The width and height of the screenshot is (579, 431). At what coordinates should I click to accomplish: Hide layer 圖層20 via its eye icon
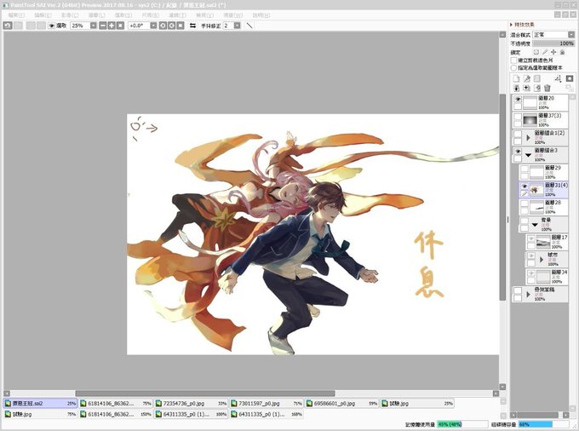(x=518, y=99)
